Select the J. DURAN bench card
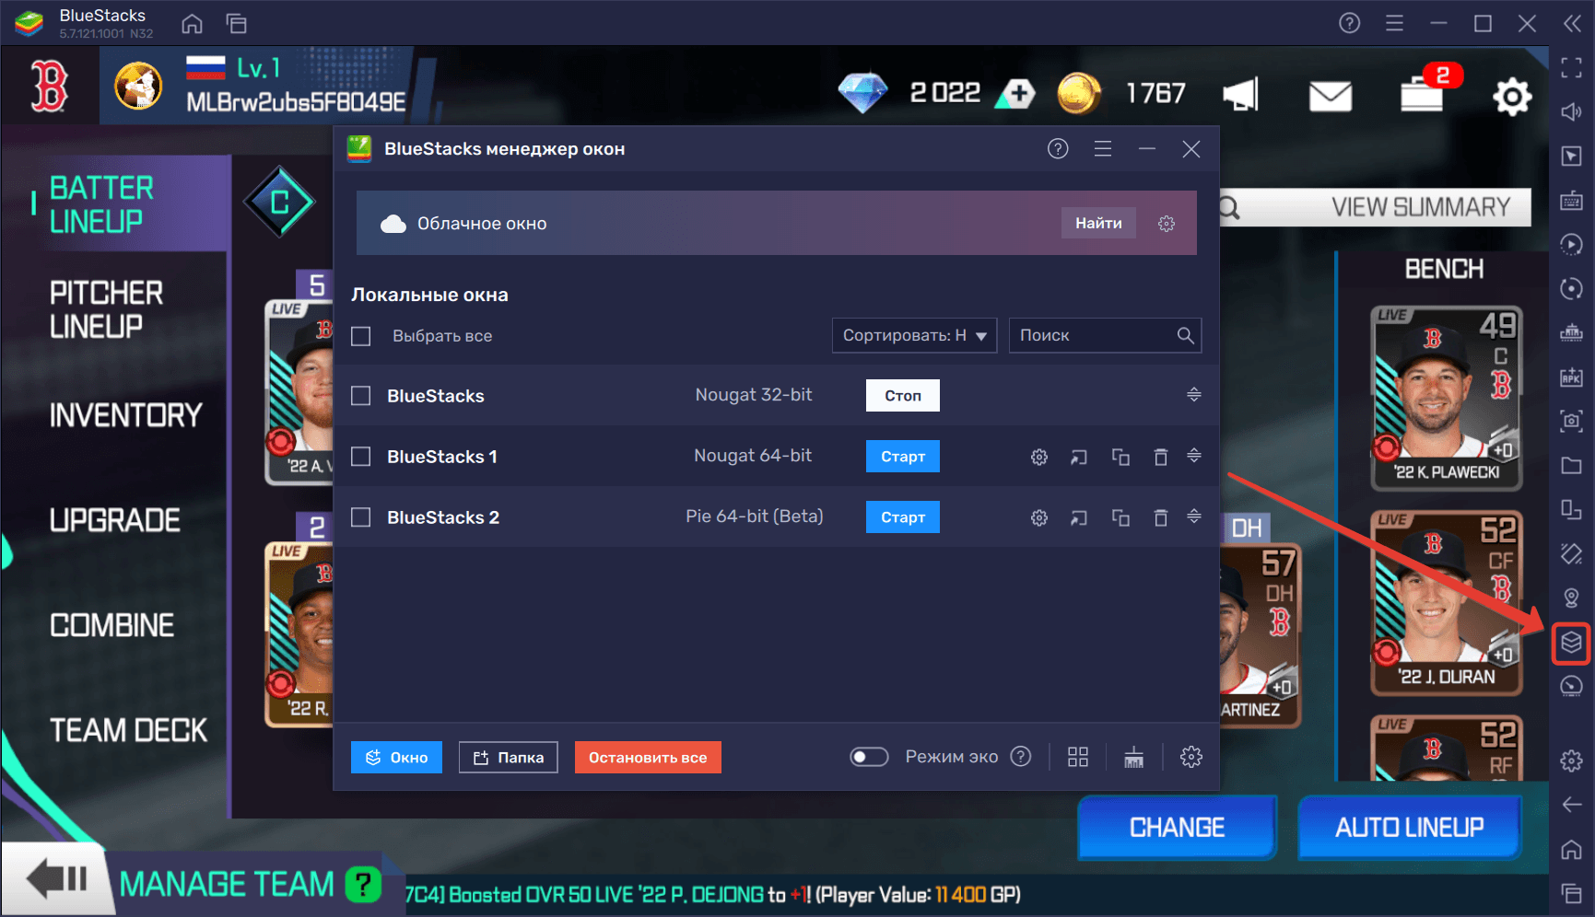This screenshot has height=917, width=1595. pos(1446,603)
